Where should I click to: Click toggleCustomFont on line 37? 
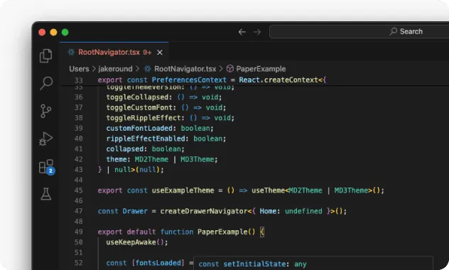tap(139, 107)
